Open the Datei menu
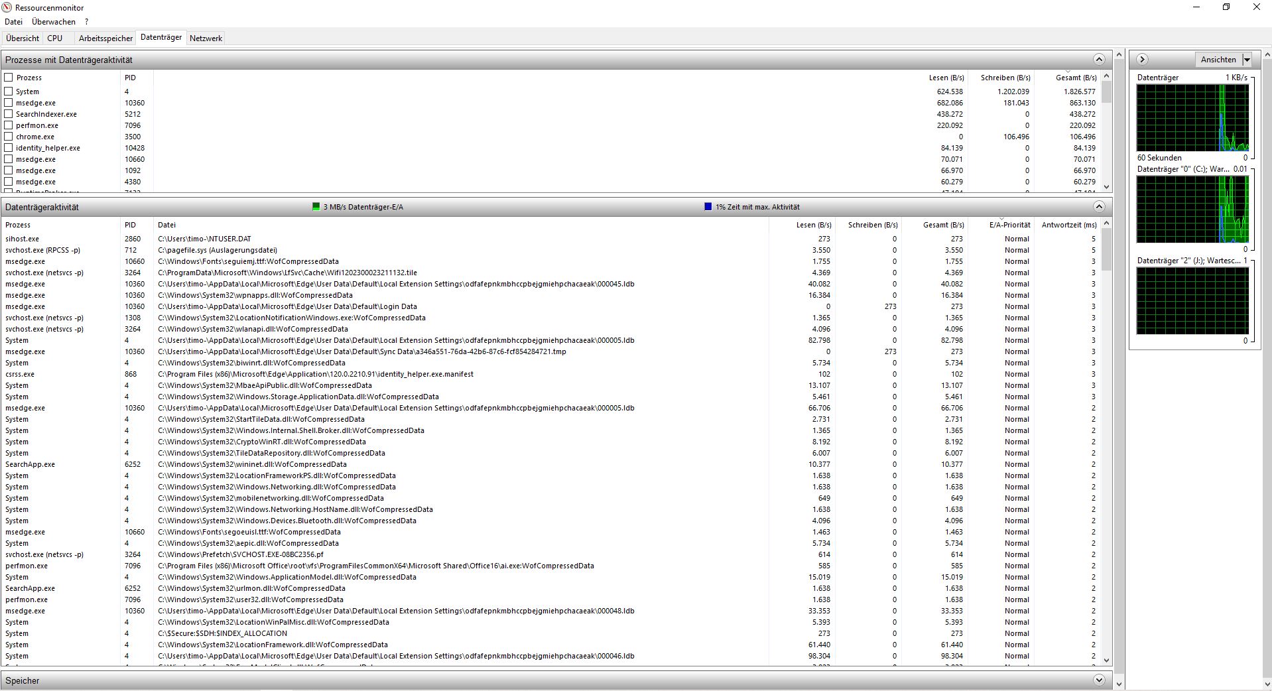 click(x=13, y=22)
